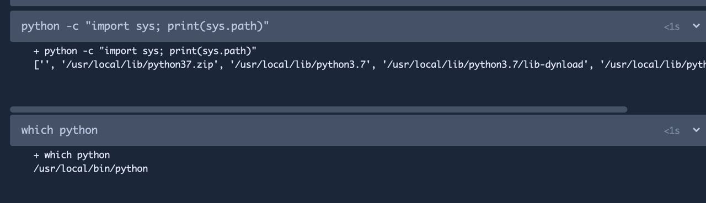Select the '+ python -c' echoed command line
706x203 pixels.
pyautogui.click(x=145, y=51)
